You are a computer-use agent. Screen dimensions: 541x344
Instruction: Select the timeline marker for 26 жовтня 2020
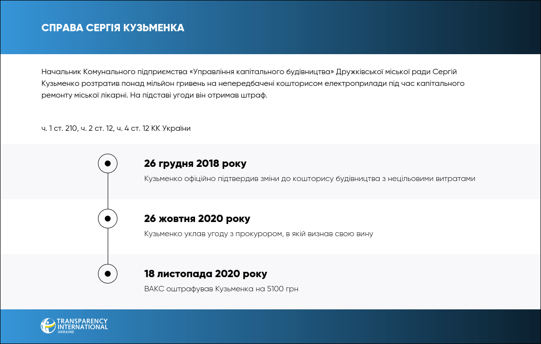pos(108,218)
